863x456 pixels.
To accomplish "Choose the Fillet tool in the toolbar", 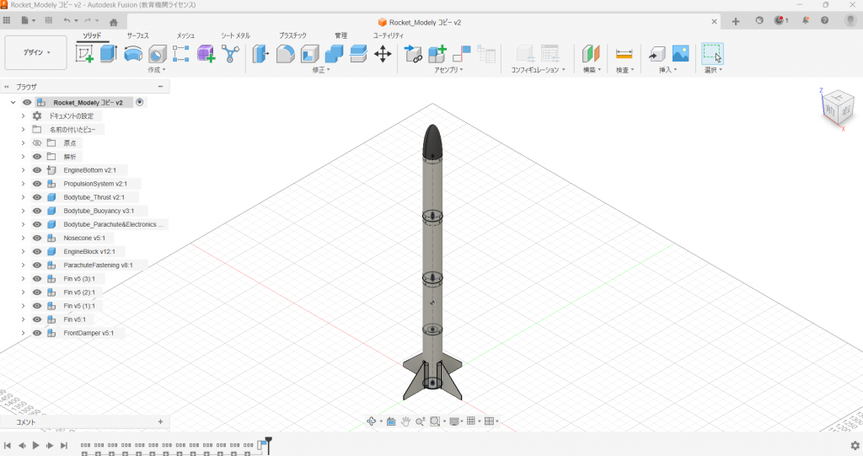I will tap(285, 54).
